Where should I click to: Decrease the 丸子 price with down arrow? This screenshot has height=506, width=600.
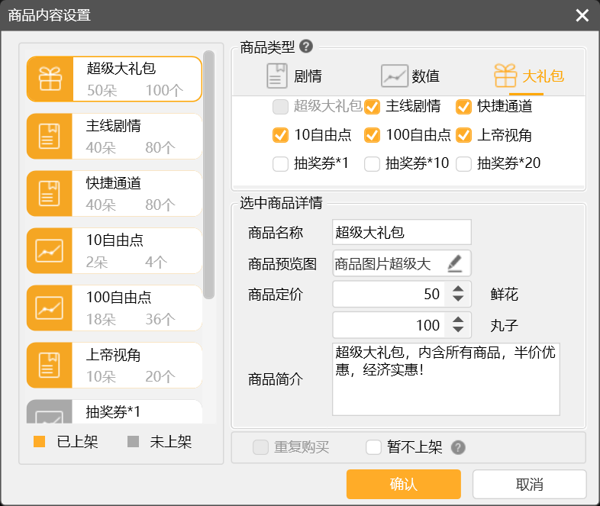[x=458, y=331]
